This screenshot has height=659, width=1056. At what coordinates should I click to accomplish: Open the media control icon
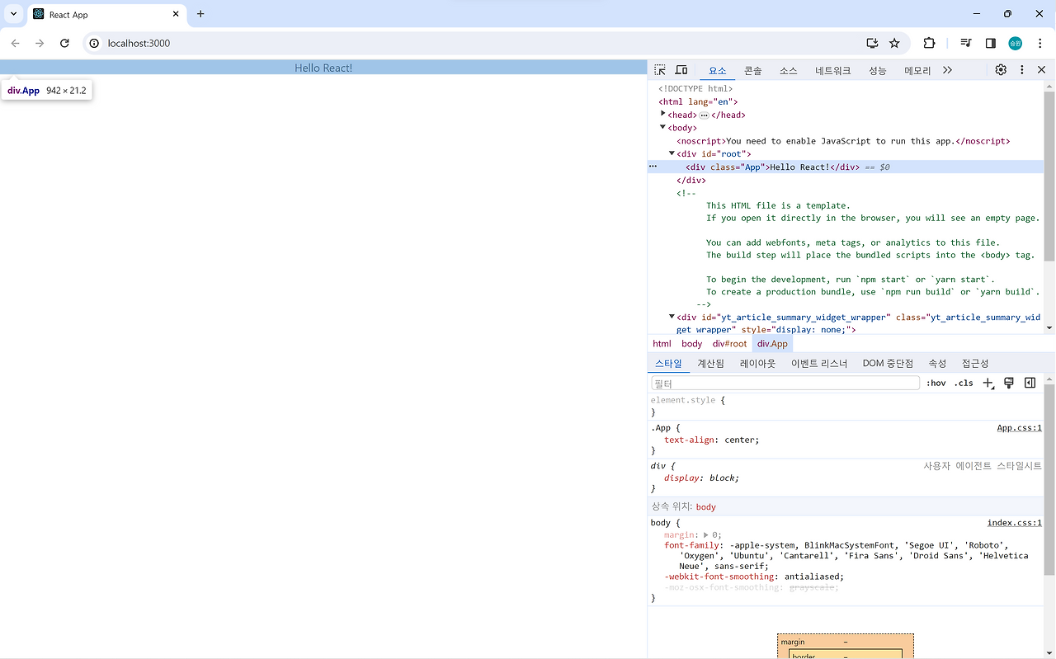(966, 43)
